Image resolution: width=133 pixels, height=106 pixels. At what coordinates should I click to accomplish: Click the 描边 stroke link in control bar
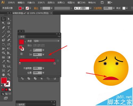coord(36,9)
